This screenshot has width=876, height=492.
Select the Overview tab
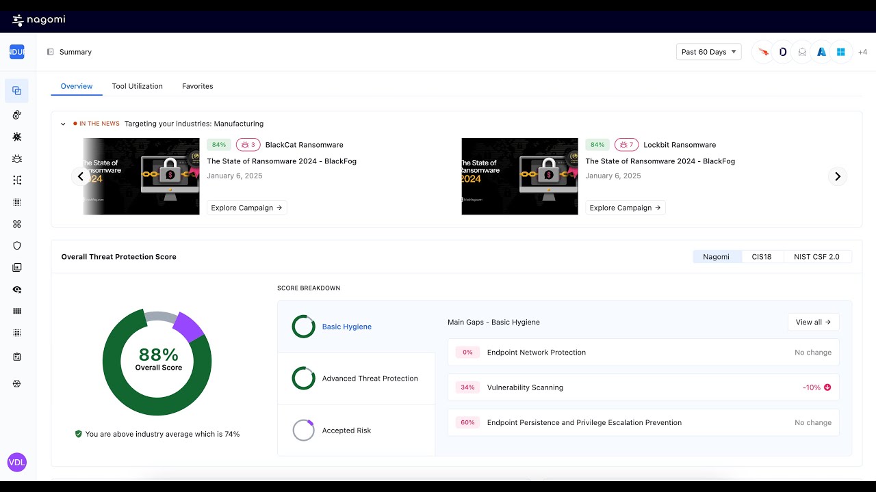pyautogui.click(x=77, y=86)
